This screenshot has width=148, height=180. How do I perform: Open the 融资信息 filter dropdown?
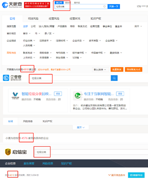coord(116,53)
